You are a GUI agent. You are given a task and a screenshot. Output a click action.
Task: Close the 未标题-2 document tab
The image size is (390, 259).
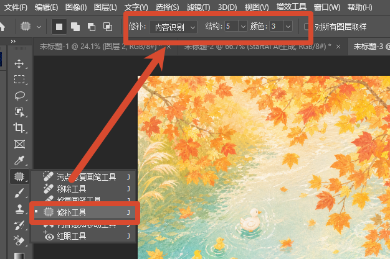338,47
